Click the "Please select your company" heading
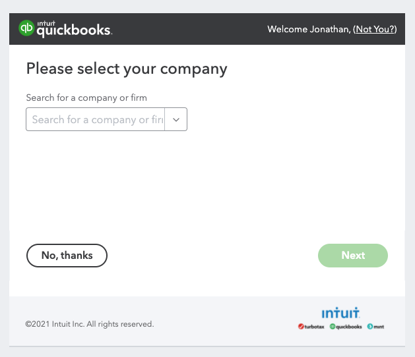Viewport: 415px width, 357px height. pos(127,69)
